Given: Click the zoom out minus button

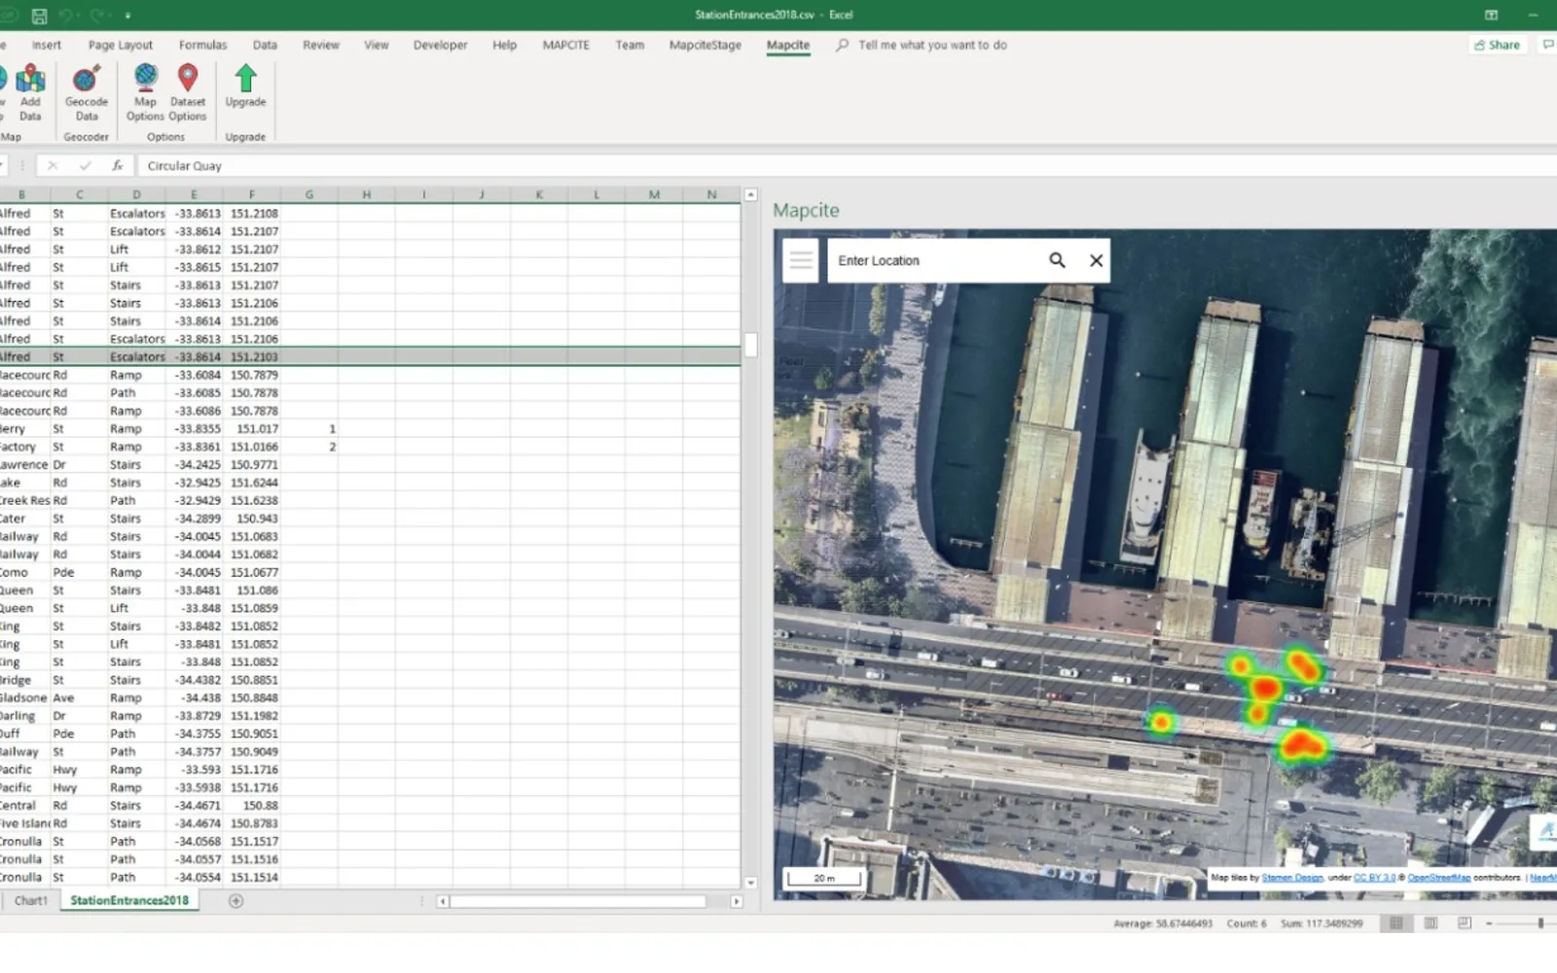Looking at the screenshot, I should (1489, 923).
